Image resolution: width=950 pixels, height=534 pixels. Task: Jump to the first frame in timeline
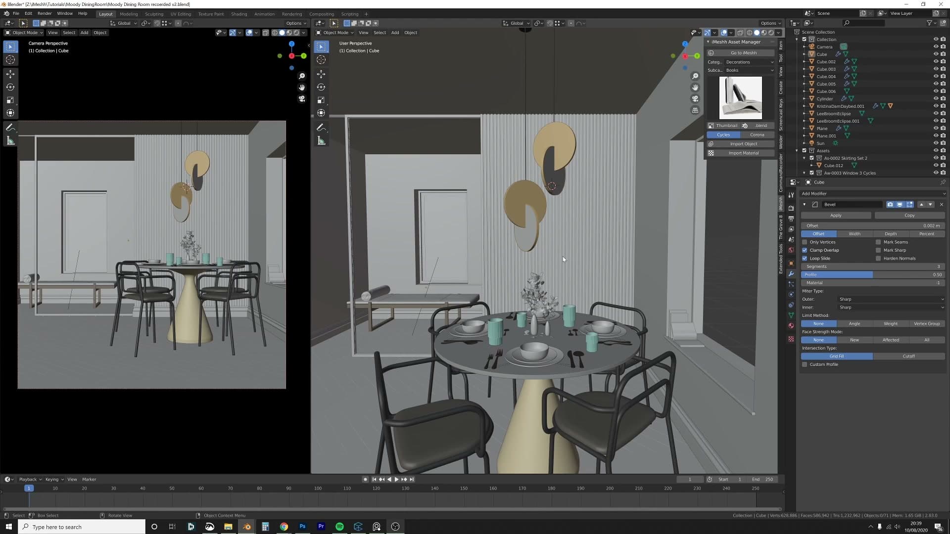pyautogui.click(x=374, y=479)
